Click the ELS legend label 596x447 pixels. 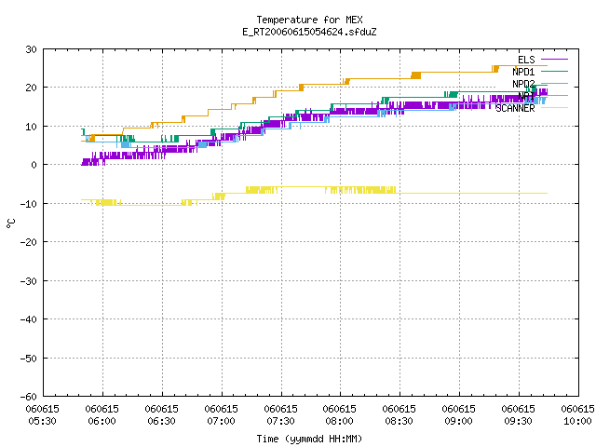coord(526,60)
